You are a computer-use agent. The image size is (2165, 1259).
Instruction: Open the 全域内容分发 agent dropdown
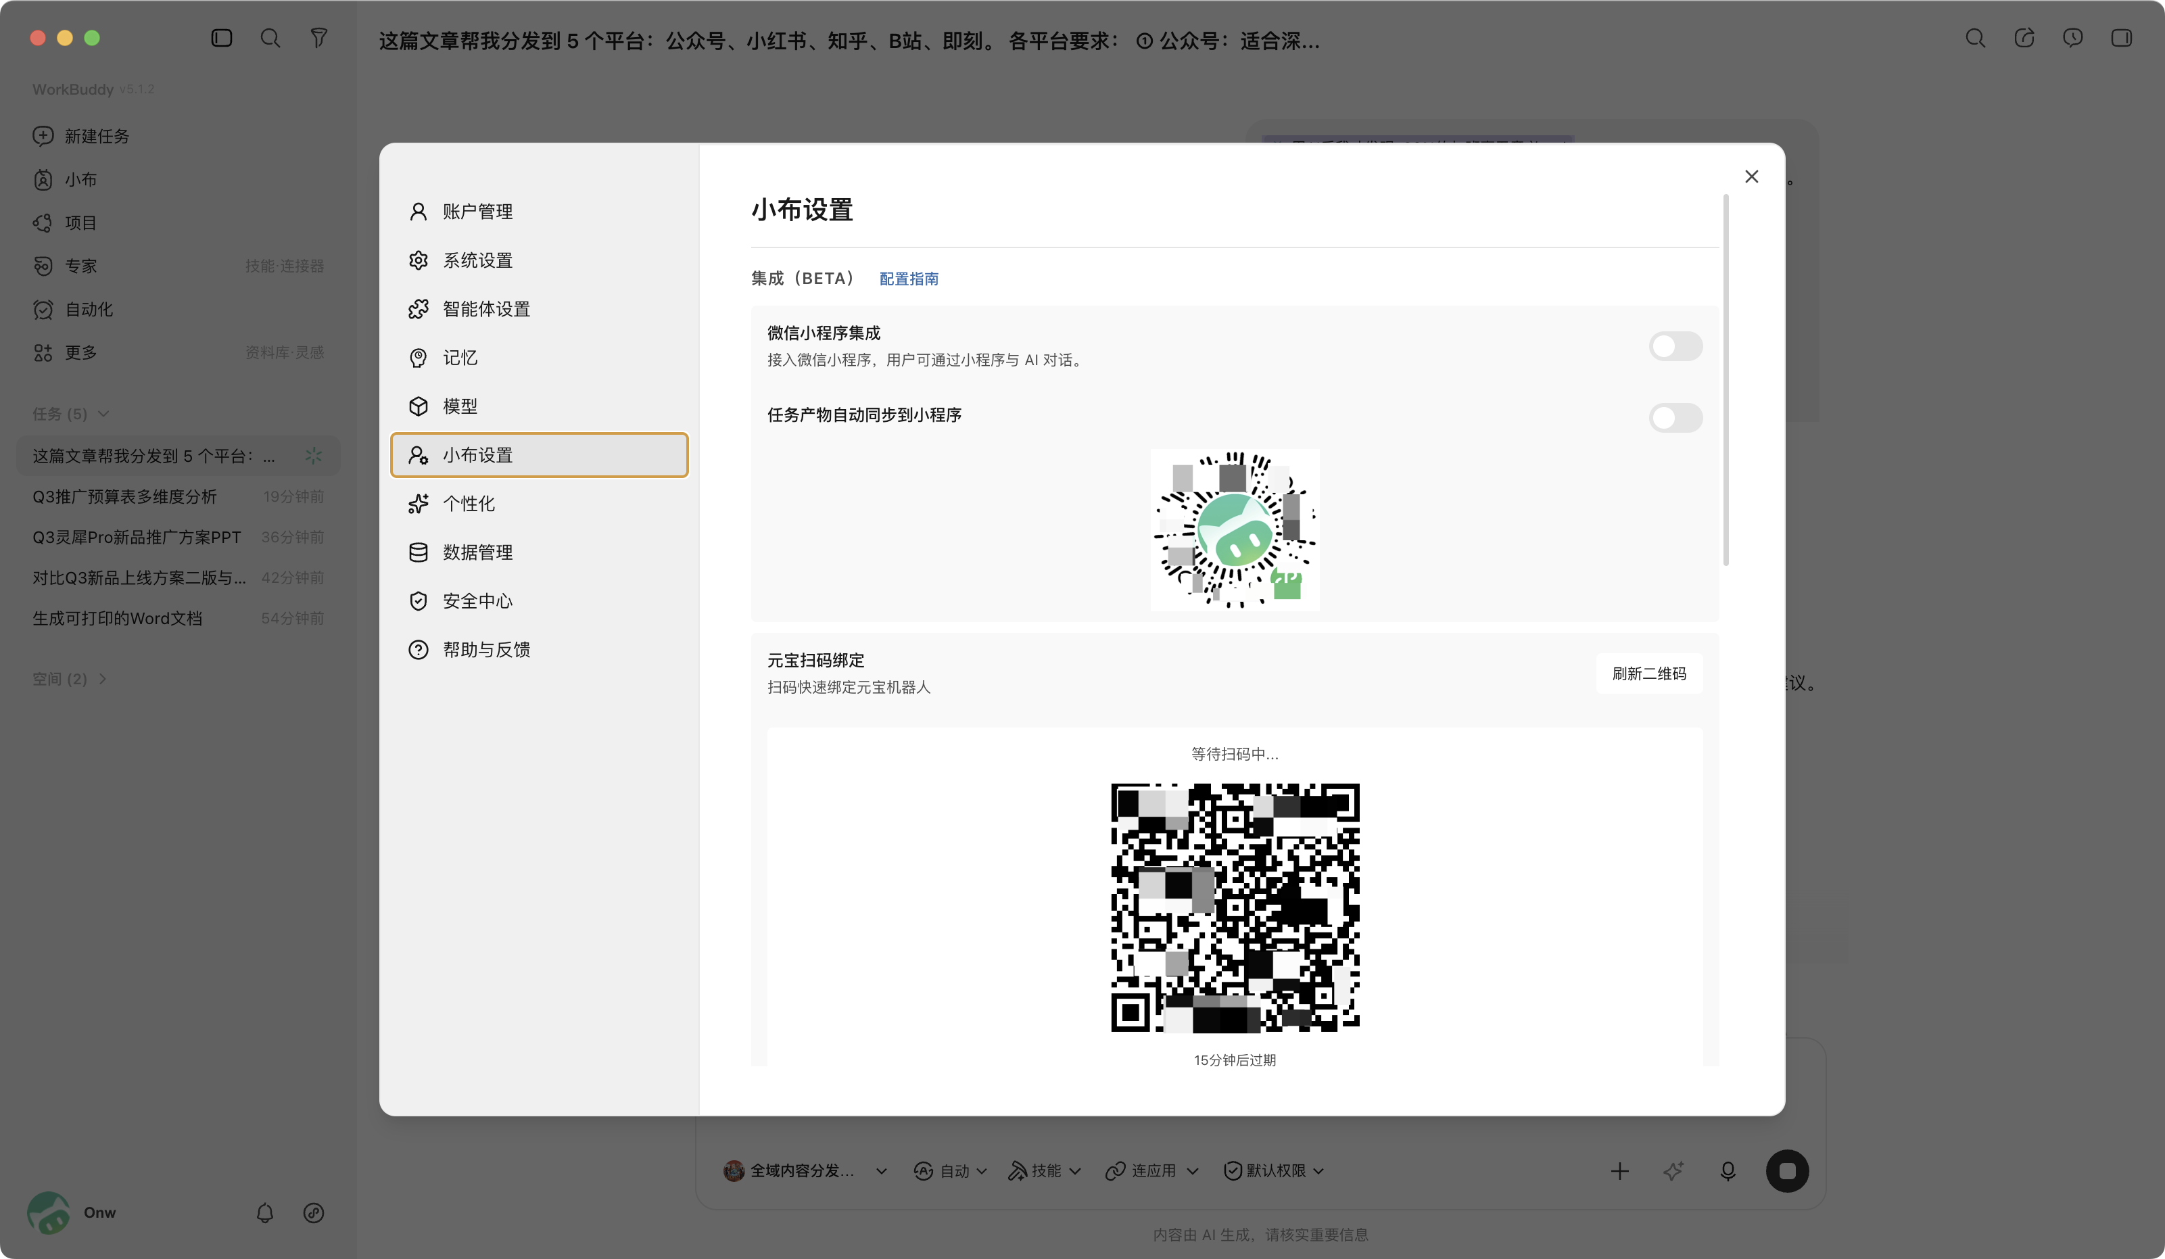[805, 1170]
